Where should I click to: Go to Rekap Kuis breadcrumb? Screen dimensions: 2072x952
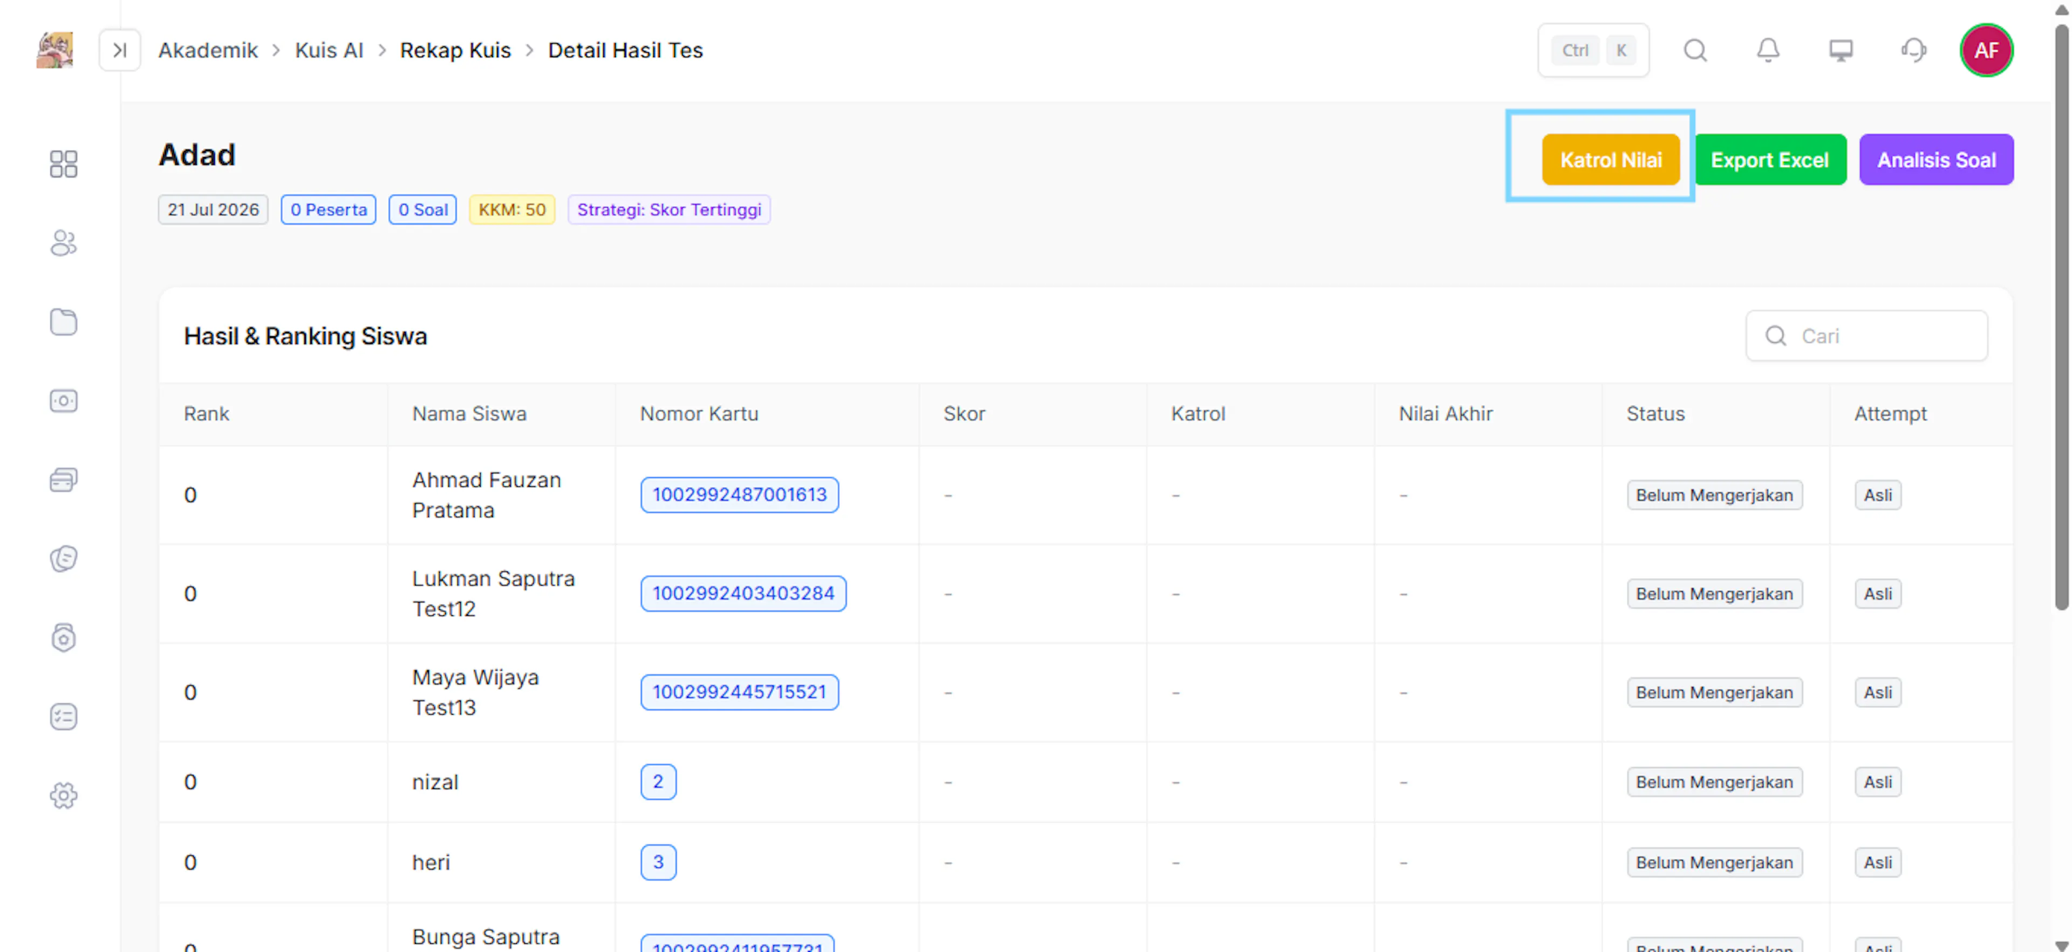(x=455, y=50)
